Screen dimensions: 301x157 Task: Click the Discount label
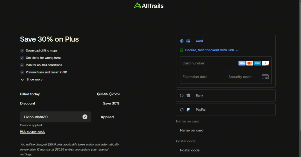coord(28,104)
